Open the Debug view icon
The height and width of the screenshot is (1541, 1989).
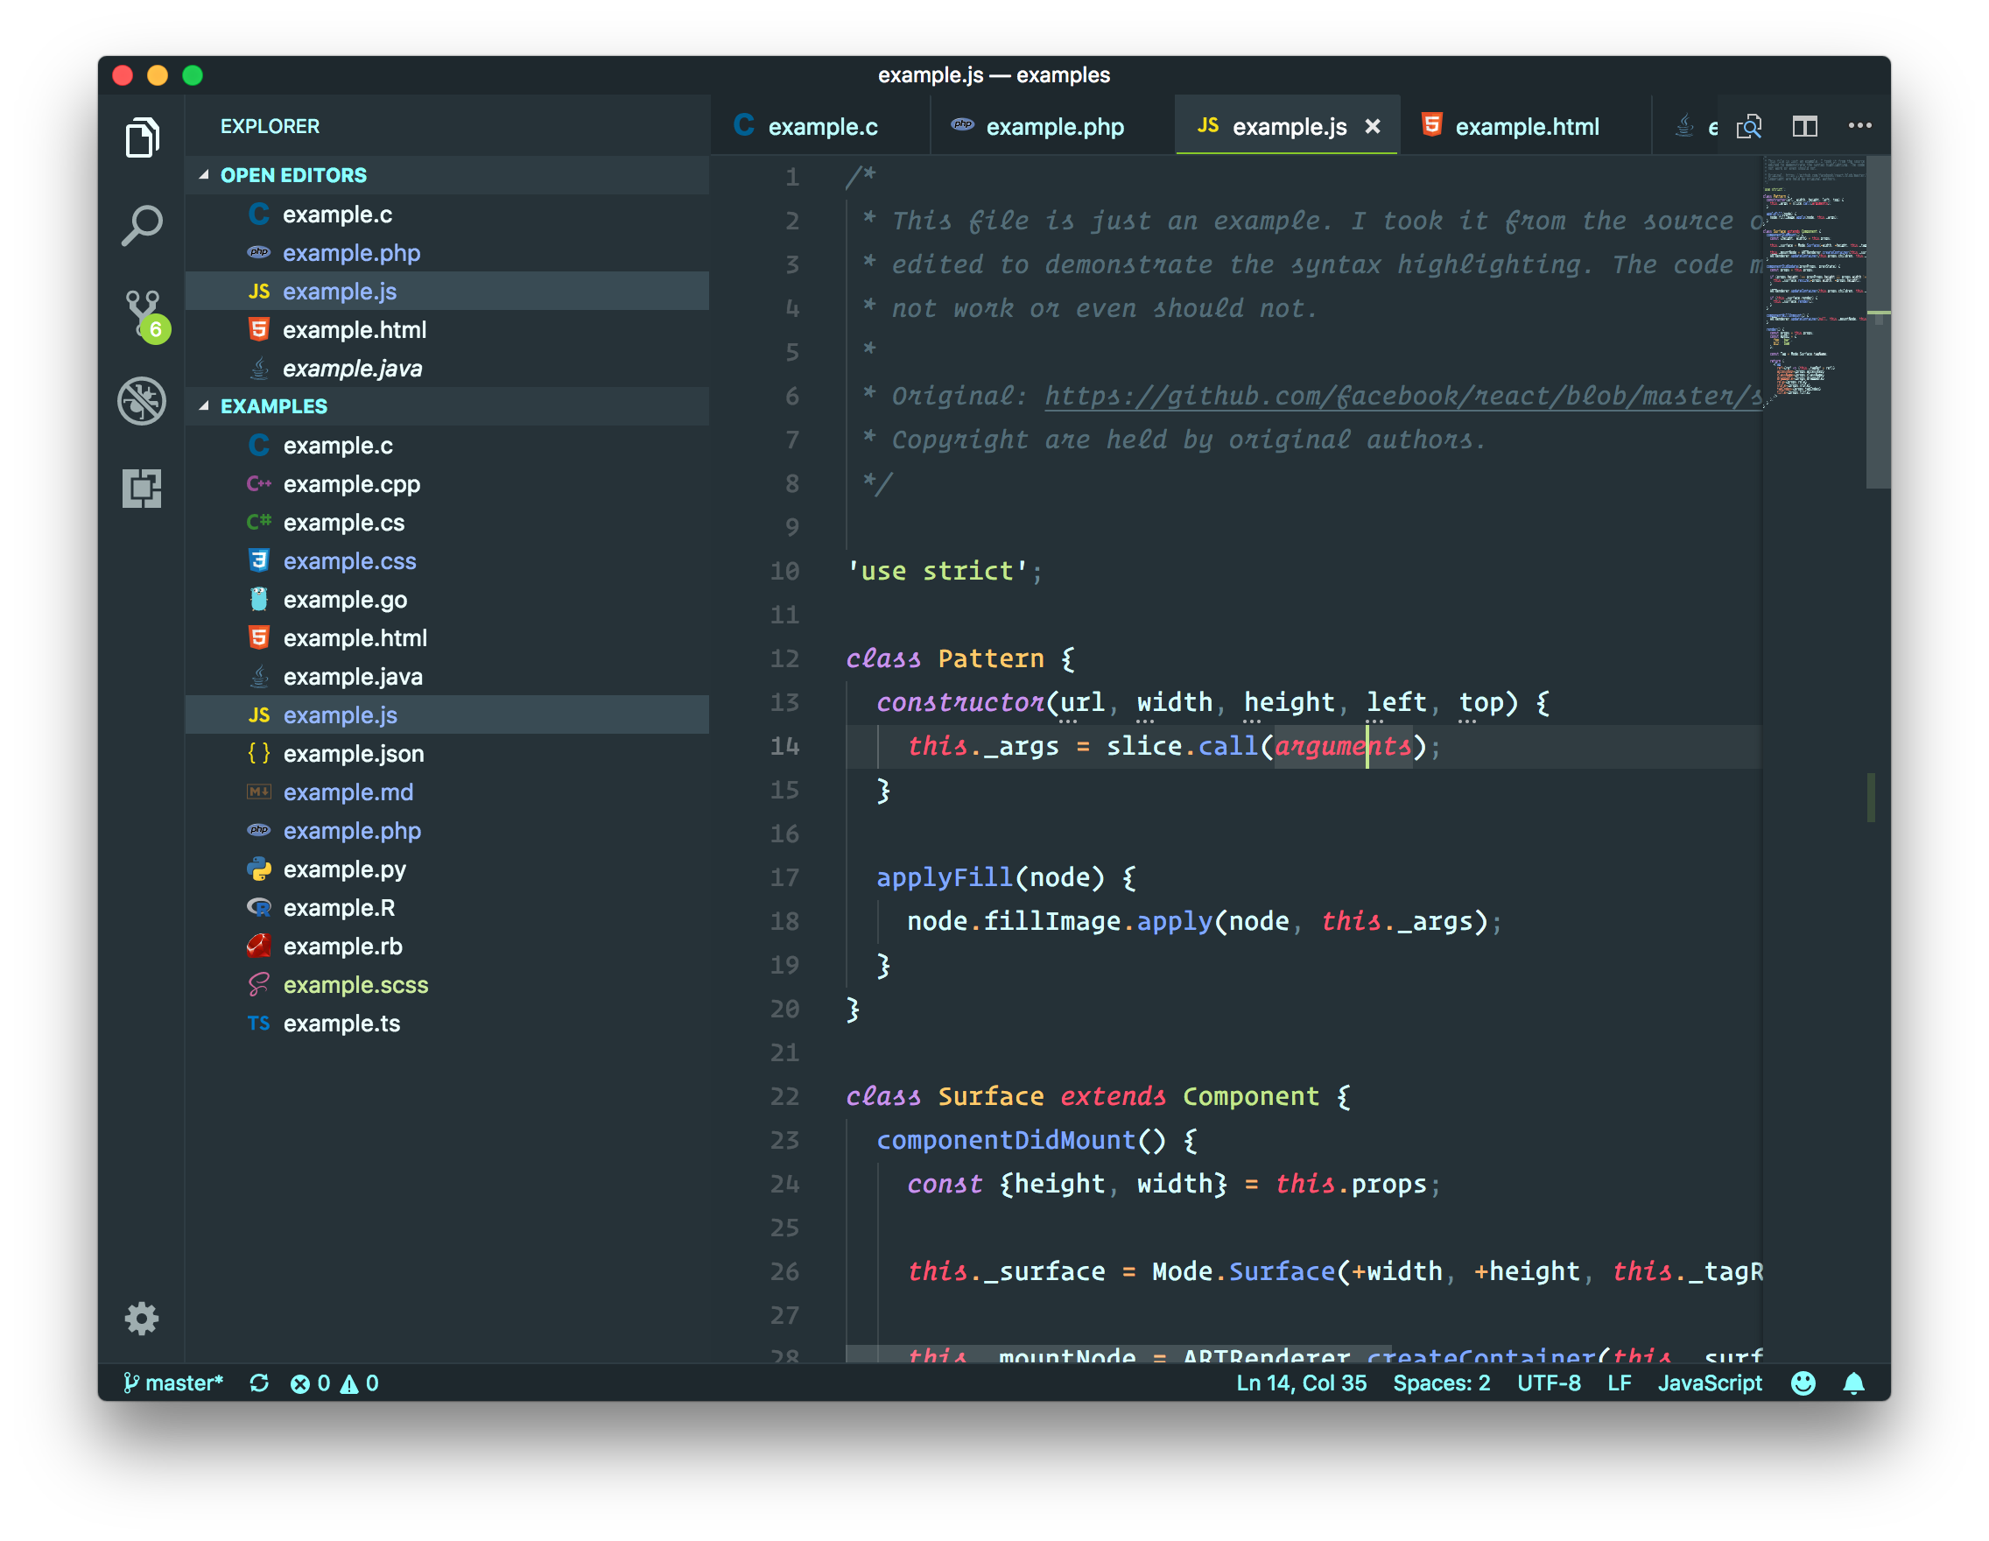(x=141, y=401)
